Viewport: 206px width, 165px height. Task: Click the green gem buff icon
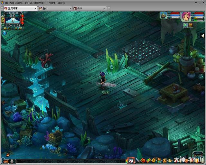185,25
